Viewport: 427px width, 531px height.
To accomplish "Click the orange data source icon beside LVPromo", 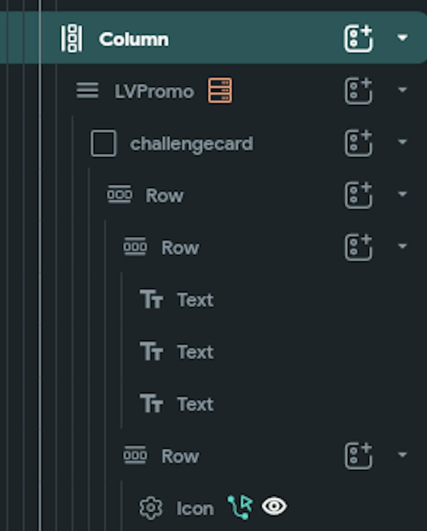I will 219,91.
